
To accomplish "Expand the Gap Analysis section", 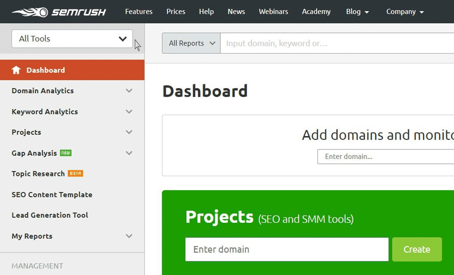I will tap(129, 153).
